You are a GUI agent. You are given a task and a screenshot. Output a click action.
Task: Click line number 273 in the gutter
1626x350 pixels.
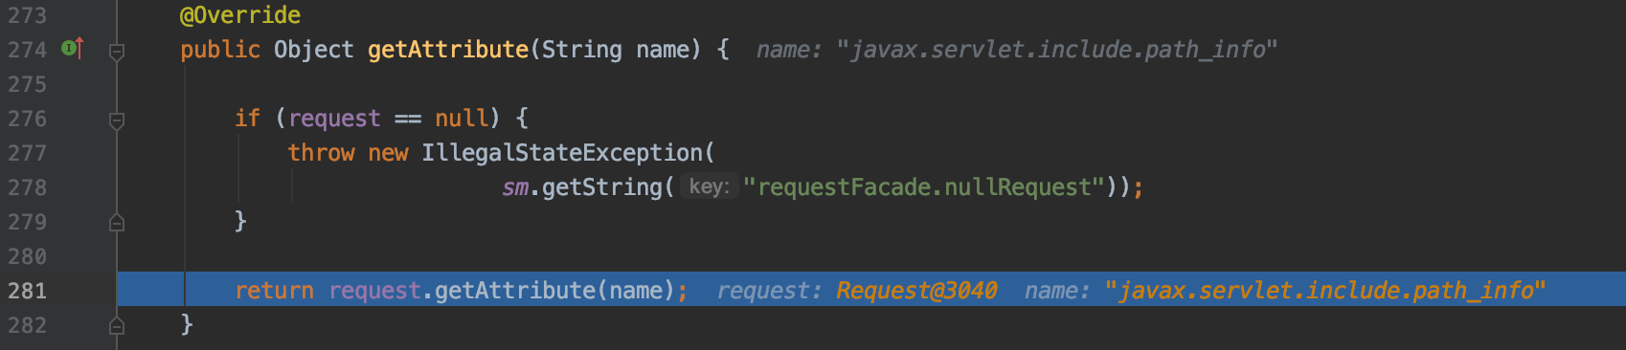click(x=27, y=15)
